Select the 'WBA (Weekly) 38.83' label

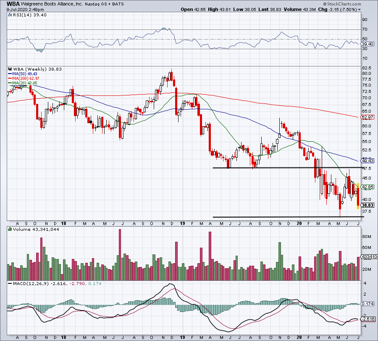pos(37,69)
